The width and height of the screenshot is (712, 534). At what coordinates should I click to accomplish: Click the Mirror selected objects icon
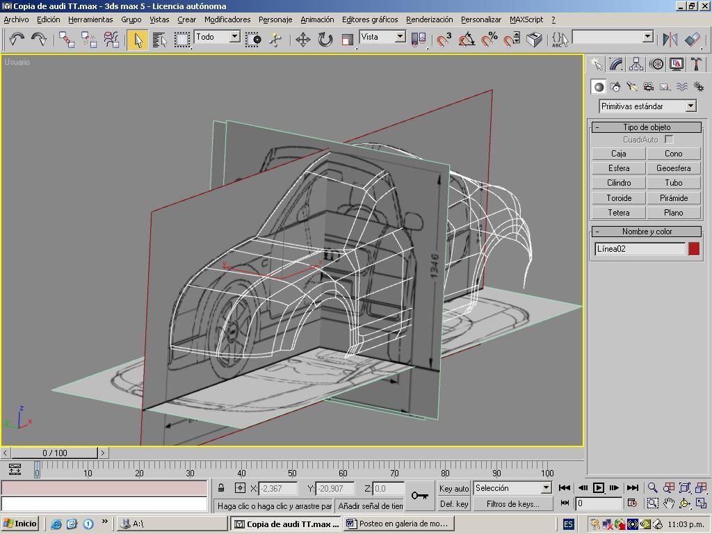coord(670,40)
